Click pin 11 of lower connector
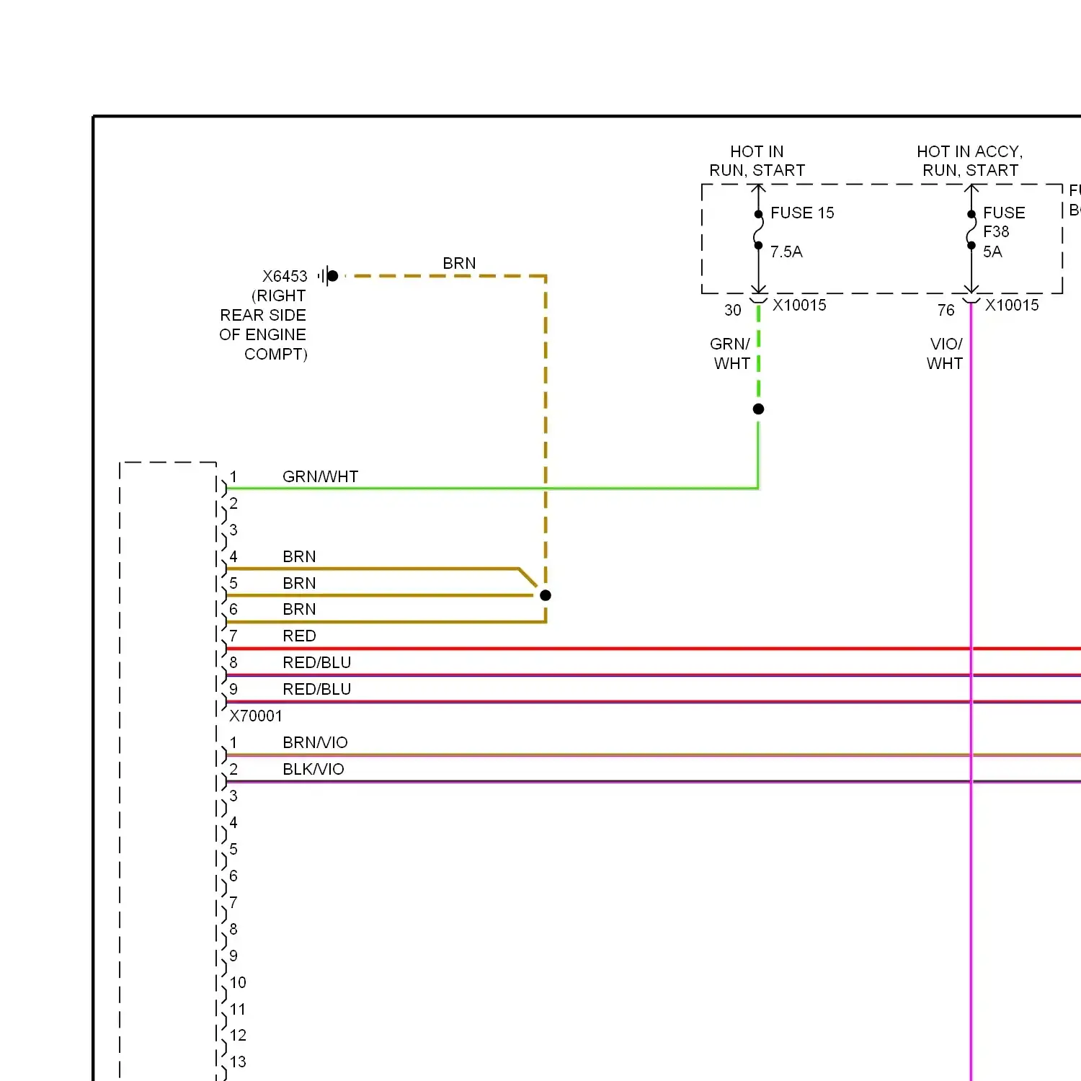 point(238,1009)
